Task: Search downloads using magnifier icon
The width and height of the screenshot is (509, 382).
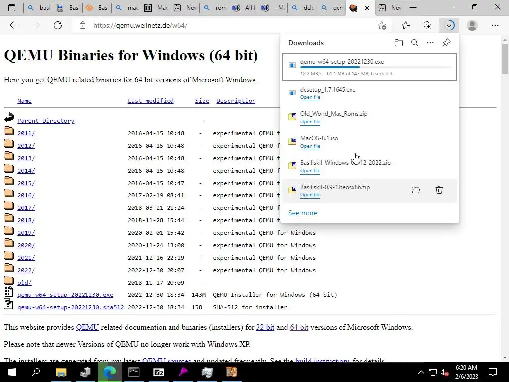Action: pyautogui.click(x=414, y=43)
